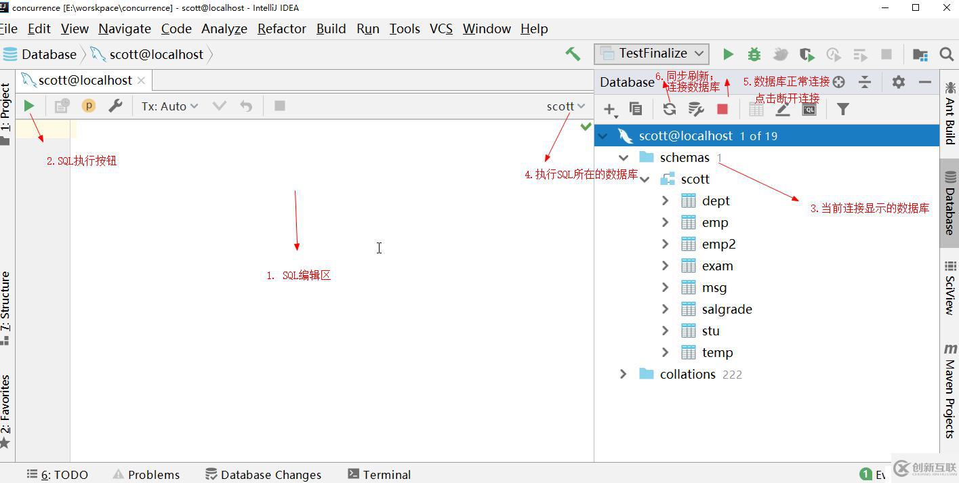Open the Navigate menu

point(125,28)
